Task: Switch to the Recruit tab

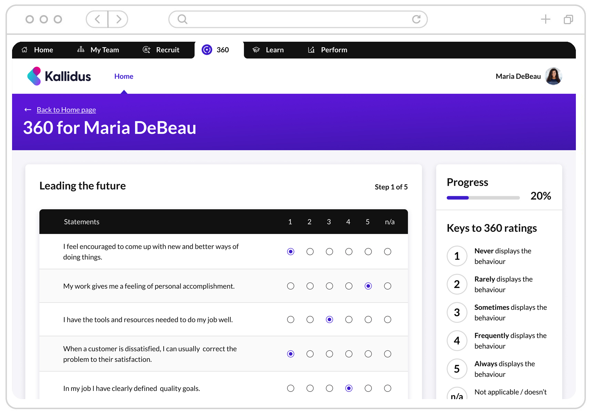Action: tap(161, 50)
